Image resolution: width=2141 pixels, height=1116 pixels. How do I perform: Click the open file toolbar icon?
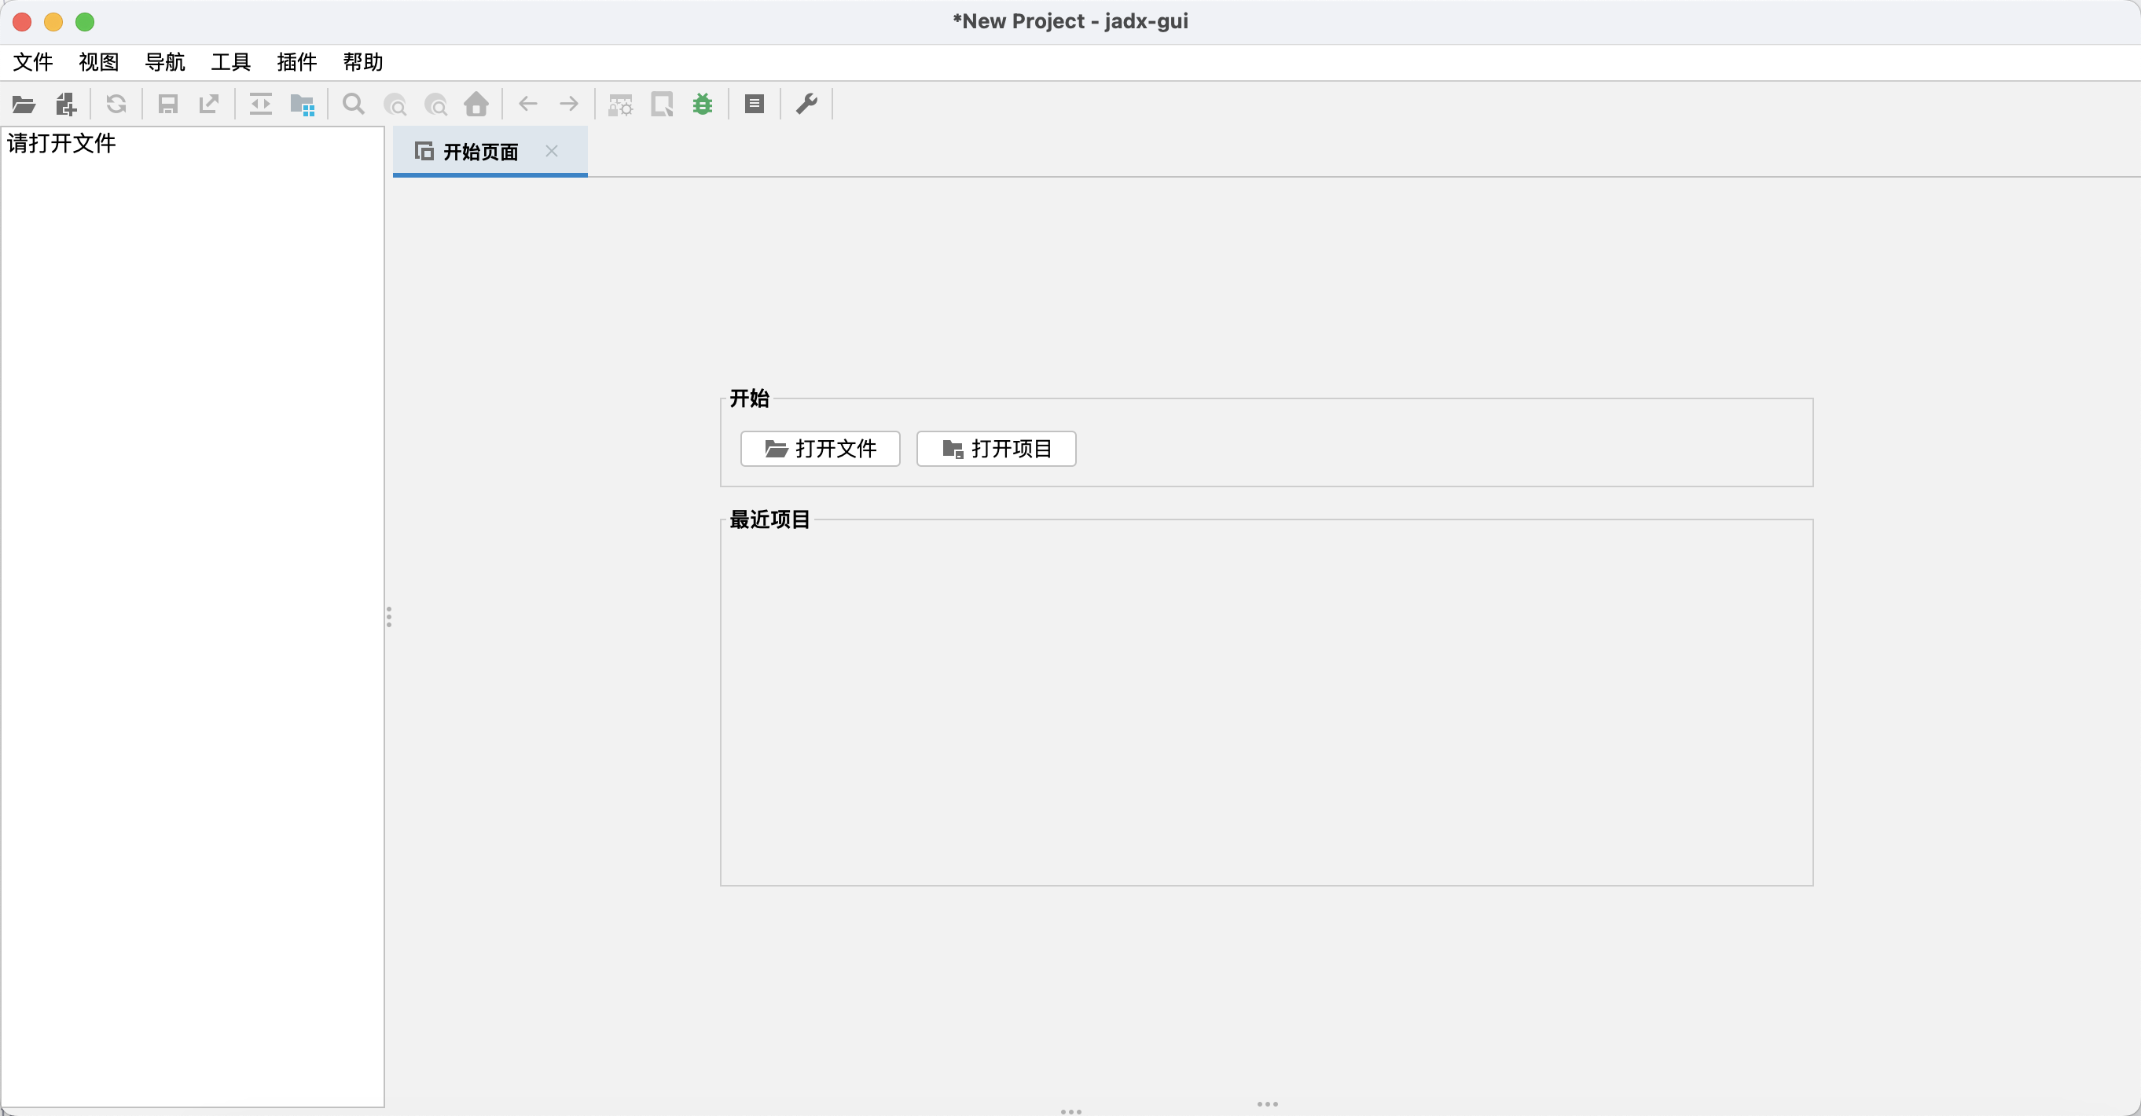[24, 105]
